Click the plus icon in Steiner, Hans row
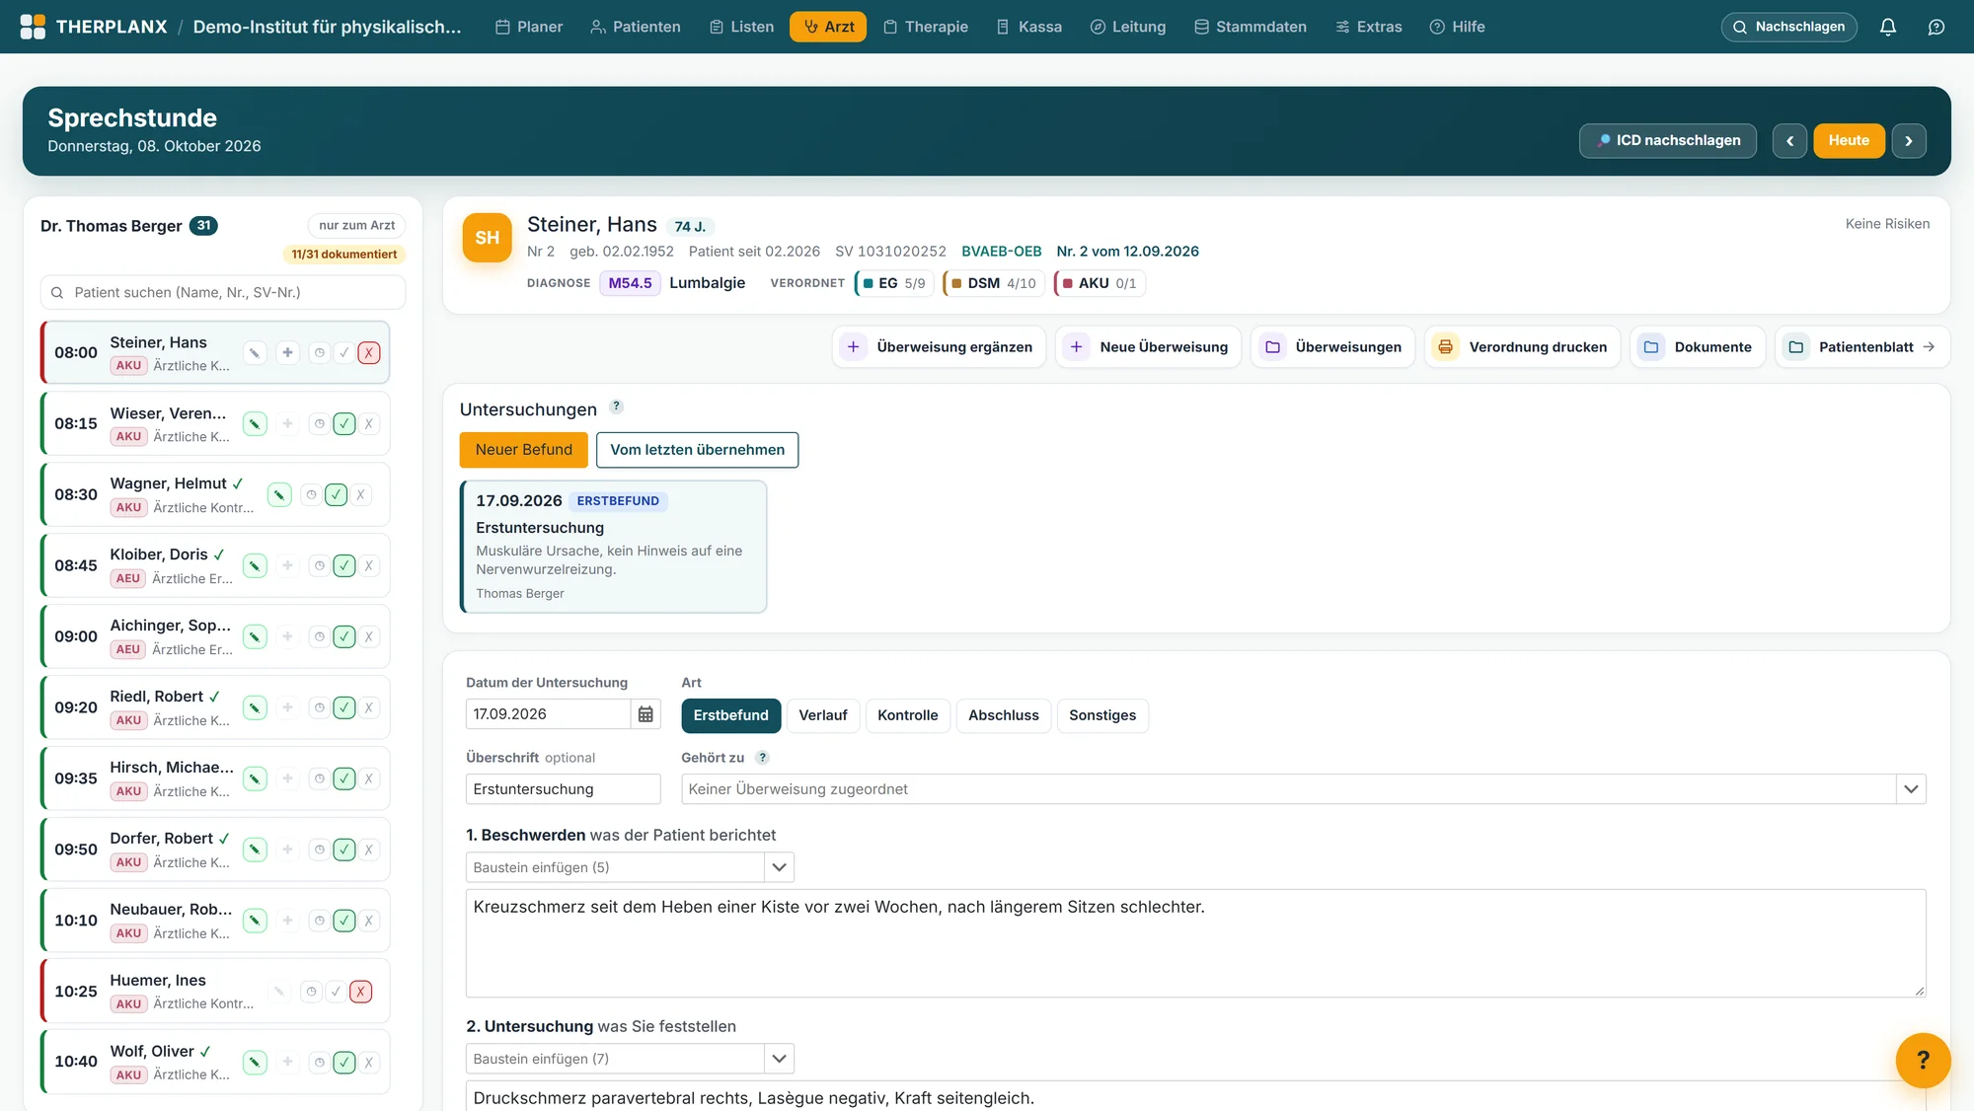The width and height of the screenshot is (1974, 1111). [287, 352]
